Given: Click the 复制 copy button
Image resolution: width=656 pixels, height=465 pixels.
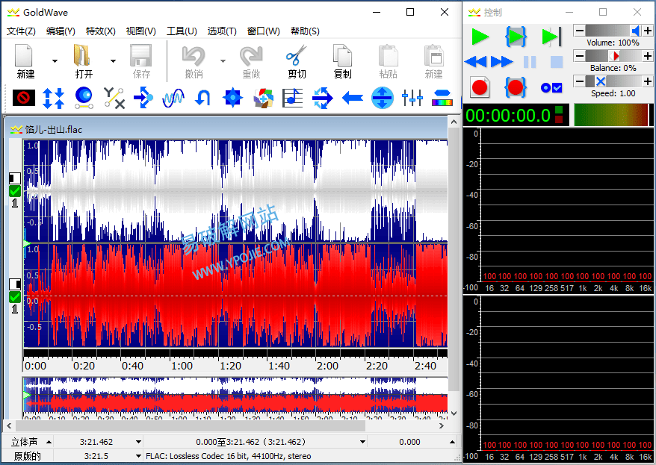Looking at the screenshot, I should pyautogui.click(x=343, y=62).
